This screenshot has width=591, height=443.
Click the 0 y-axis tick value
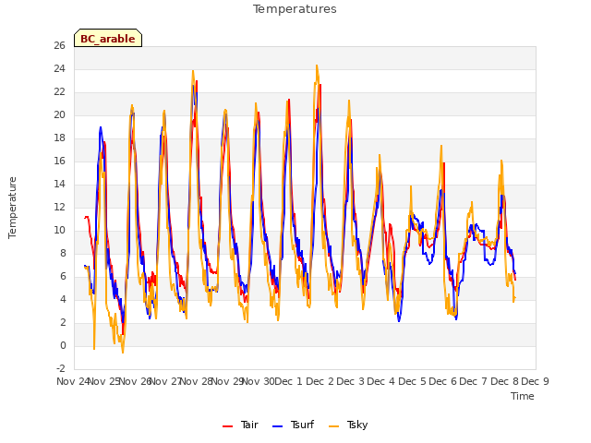click(63, 346)
